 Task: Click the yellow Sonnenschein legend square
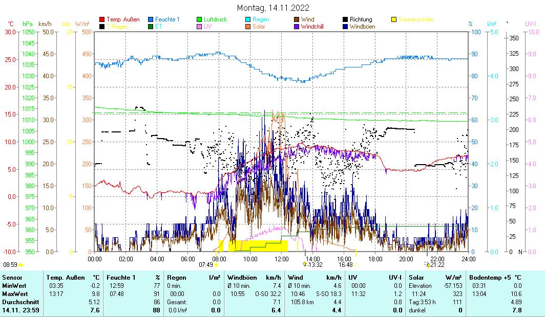tap(394, 19)
